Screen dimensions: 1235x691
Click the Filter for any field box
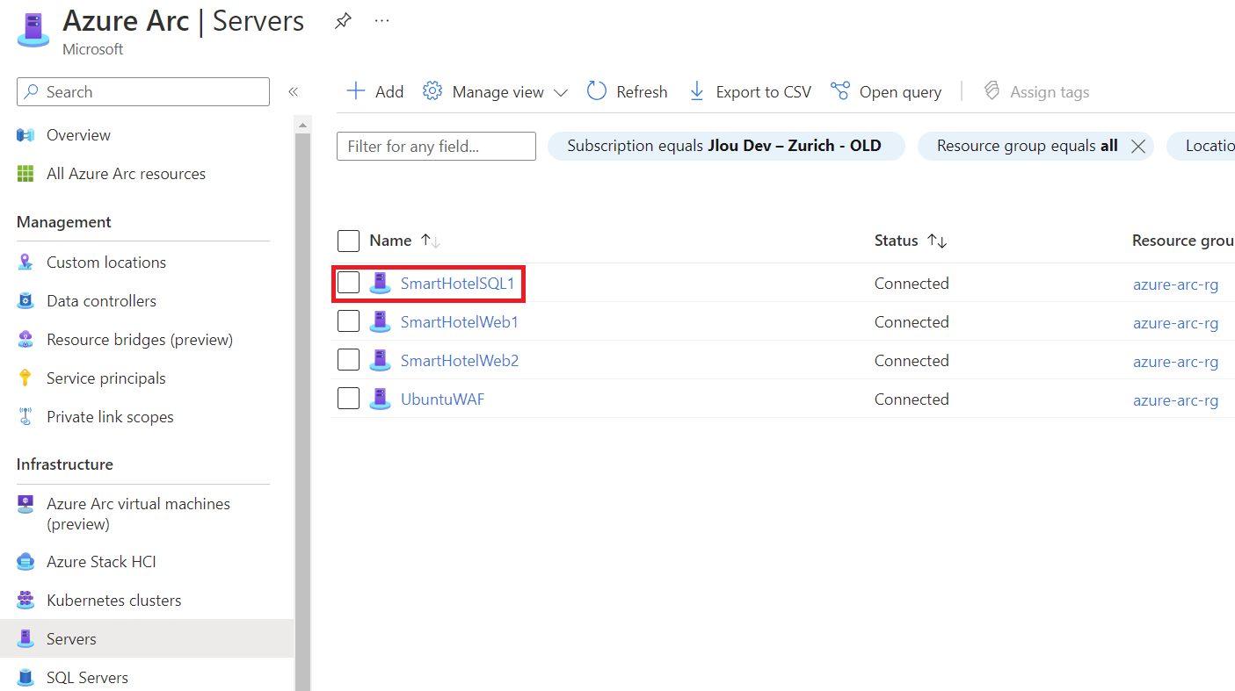click(x=436, y=147)
